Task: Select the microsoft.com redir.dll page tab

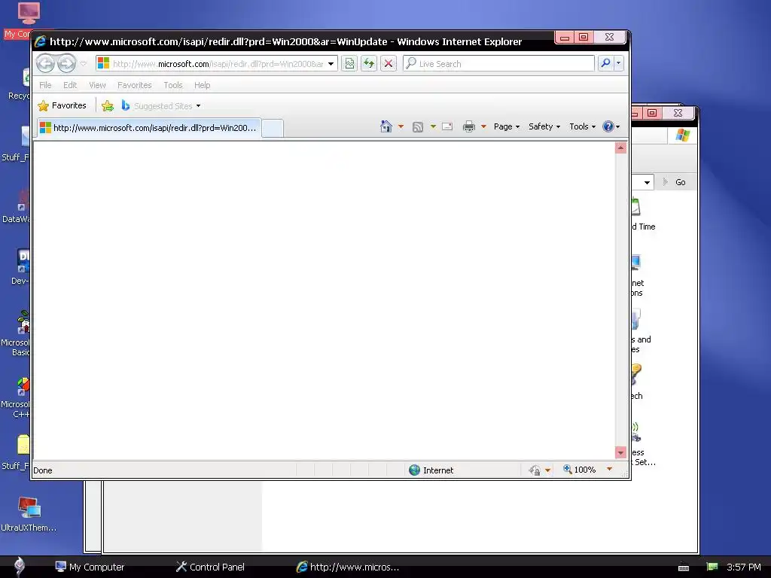Action: tap(150, 128)
